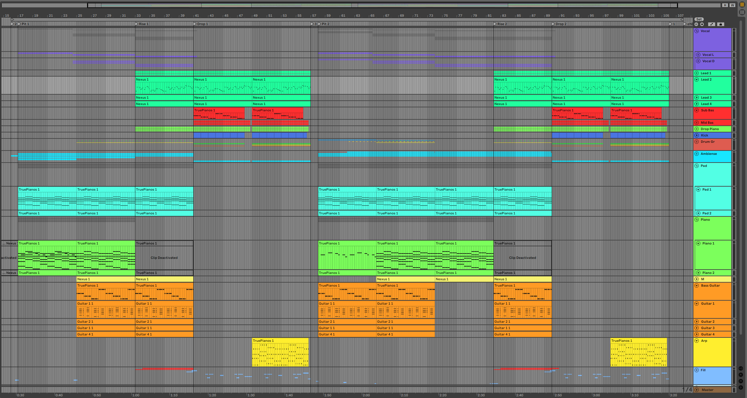Switch to Arrangement view selector icon
Viewport: 747px width, 398px height.
click(742, 5)
